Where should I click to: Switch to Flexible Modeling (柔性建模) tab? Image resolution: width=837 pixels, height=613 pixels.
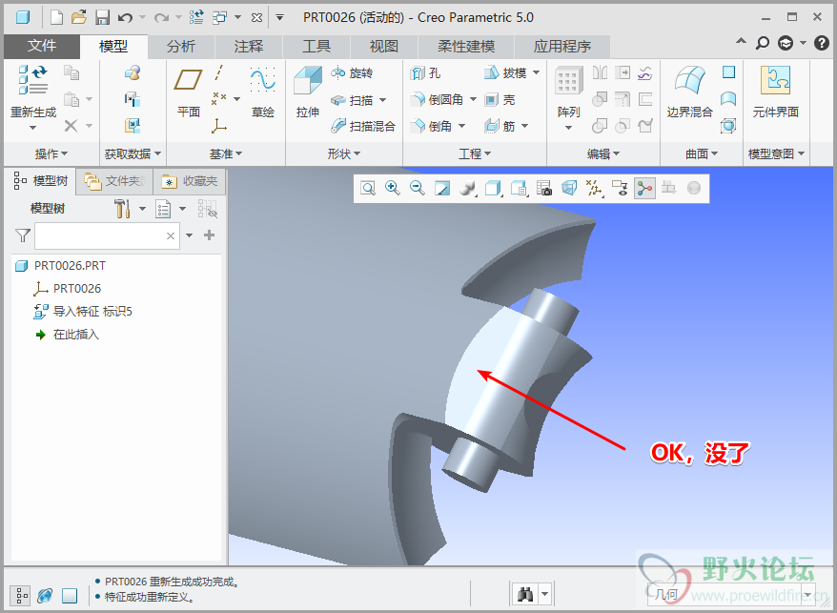point(465,47)
